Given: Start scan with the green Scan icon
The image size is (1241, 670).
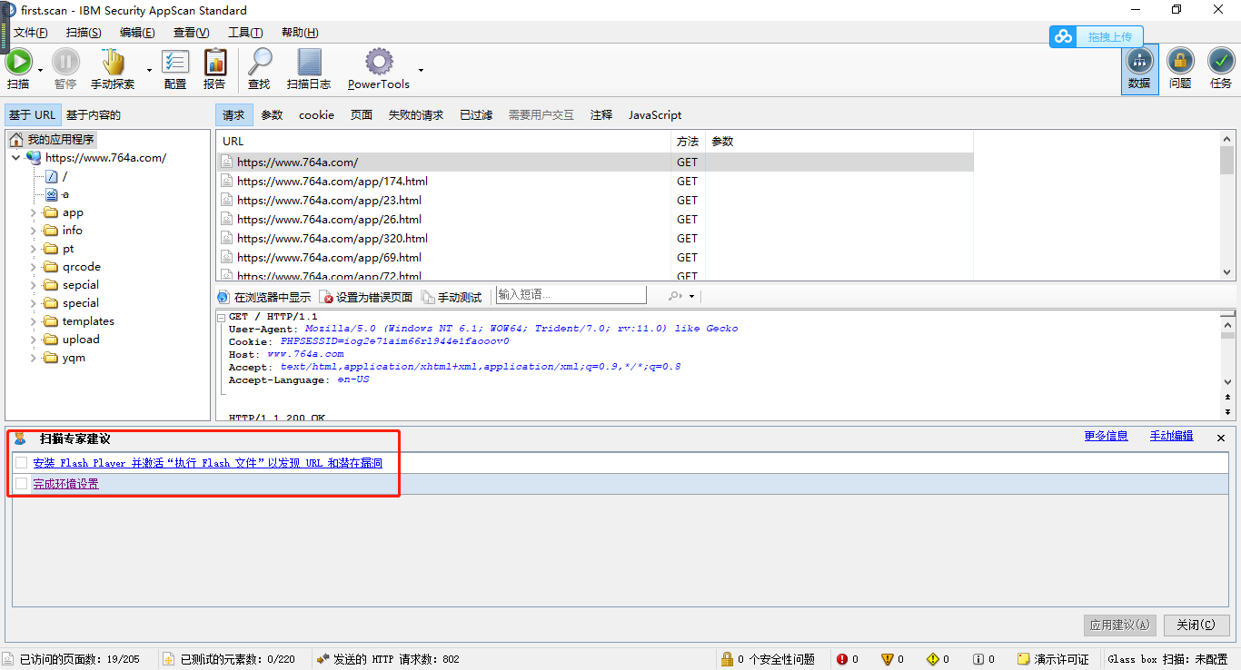Looking at the screenshot, I should click(18, 62).
